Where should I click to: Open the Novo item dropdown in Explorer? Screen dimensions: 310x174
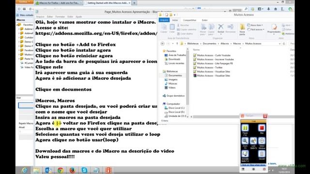click(255, 25)
